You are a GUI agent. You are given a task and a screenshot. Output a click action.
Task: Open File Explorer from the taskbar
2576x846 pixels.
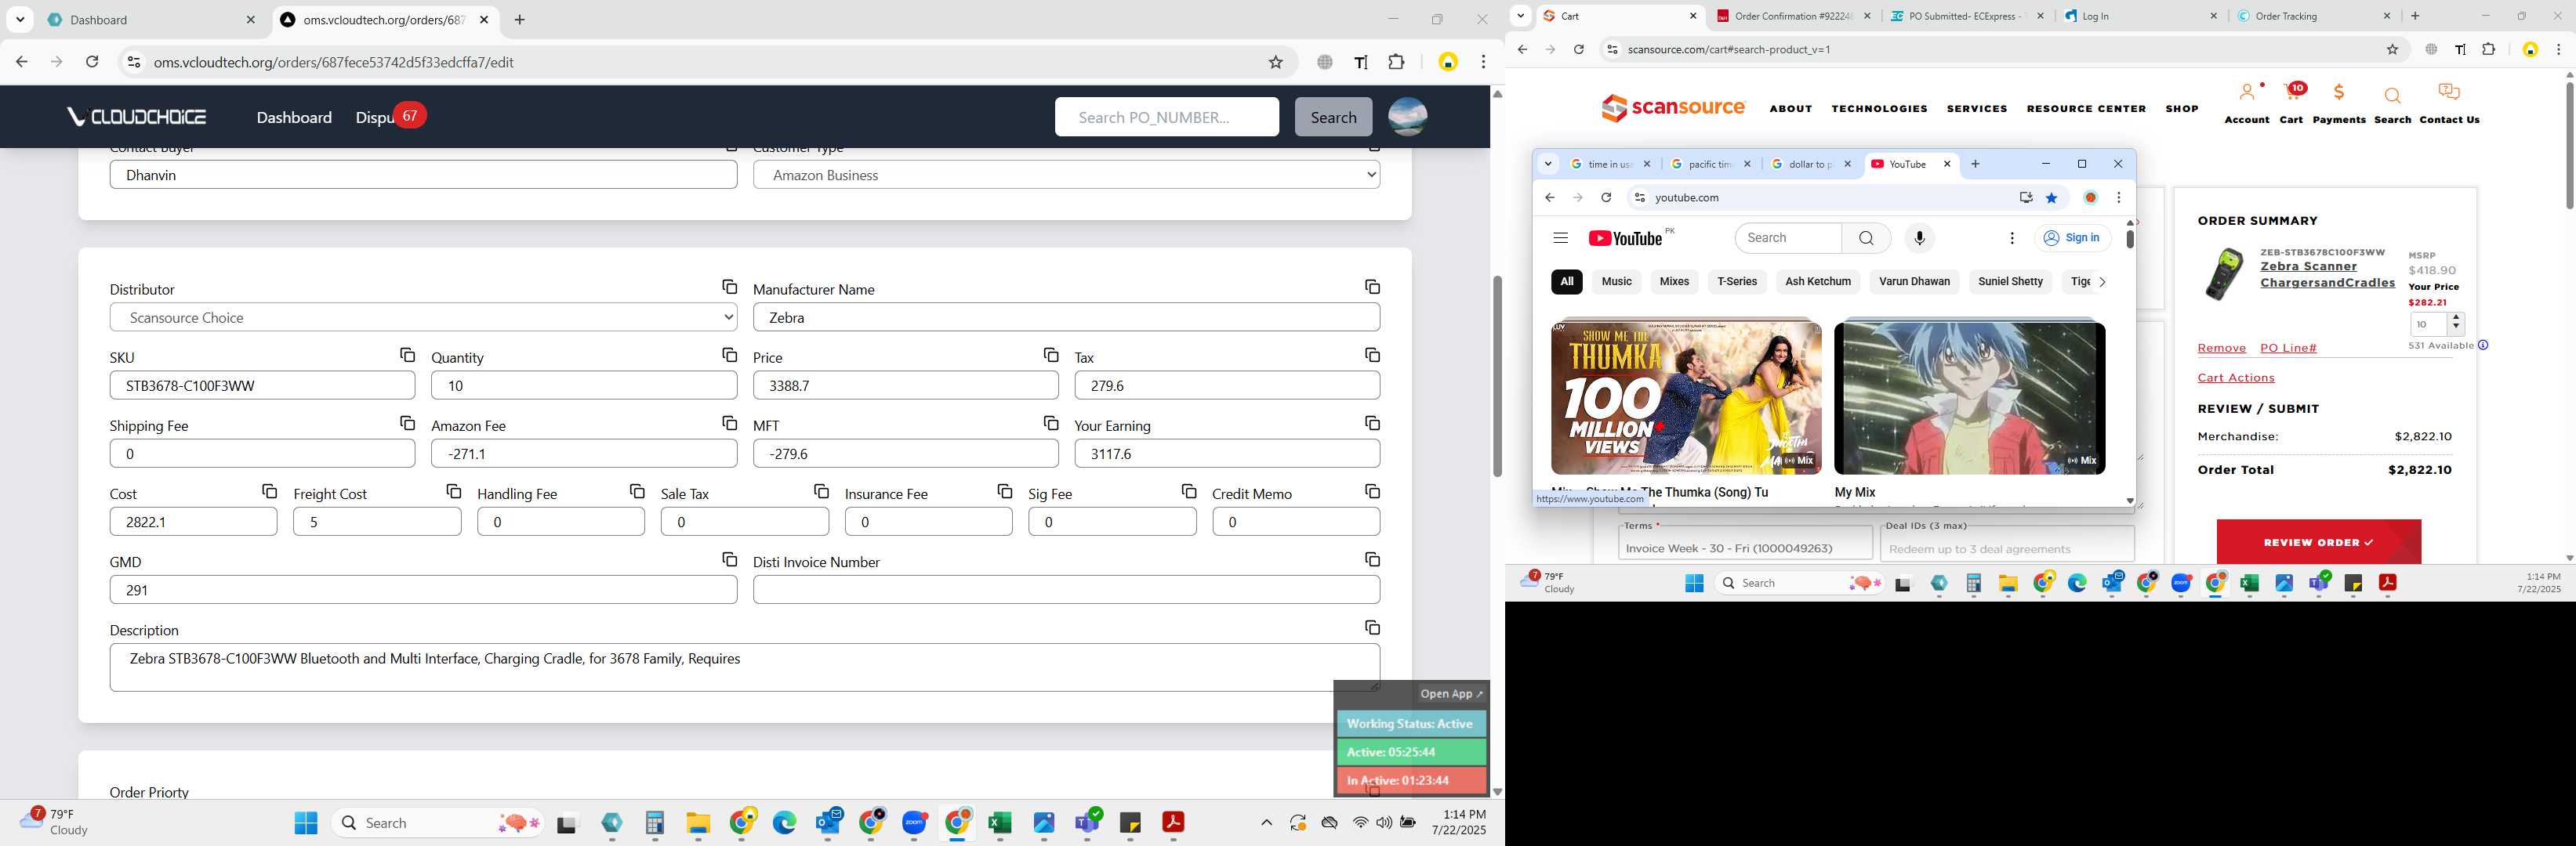coord(698,822)
